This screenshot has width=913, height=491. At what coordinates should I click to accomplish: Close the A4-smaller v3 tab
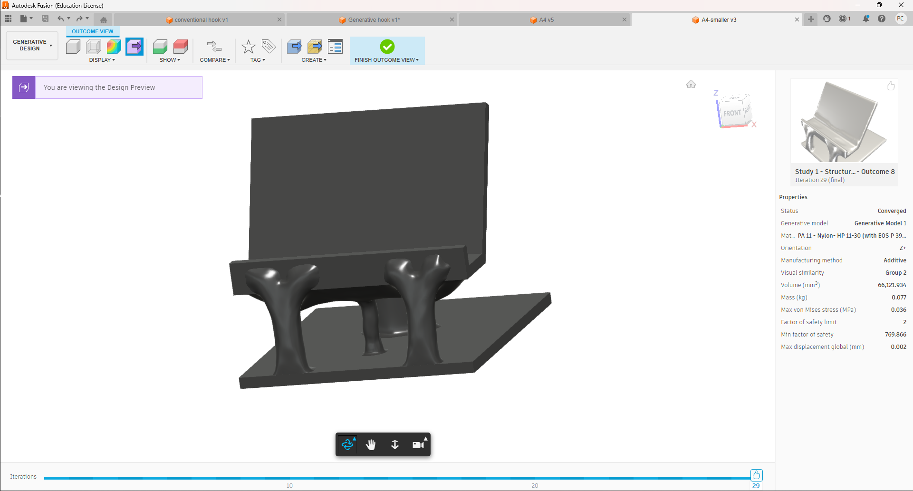pyautogui.click(x=797, y=19)
